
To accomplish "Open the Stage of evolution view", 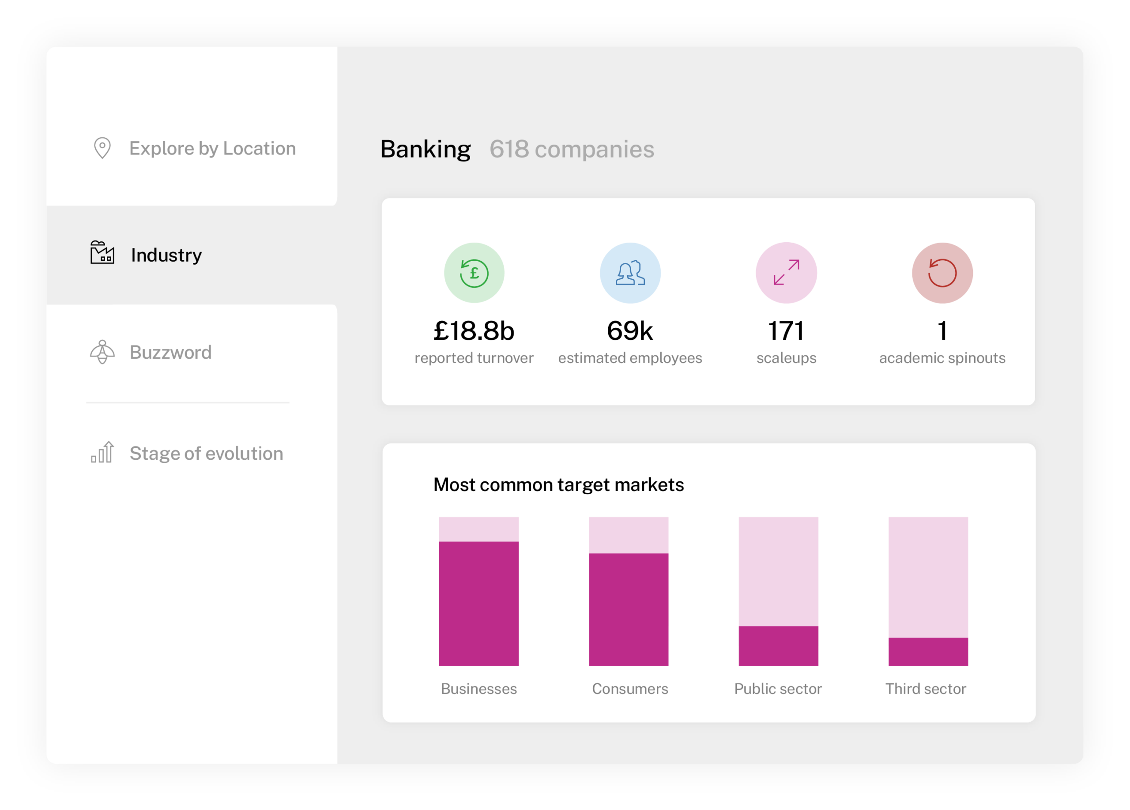I will pyautogui.click(x=206, y=453).
